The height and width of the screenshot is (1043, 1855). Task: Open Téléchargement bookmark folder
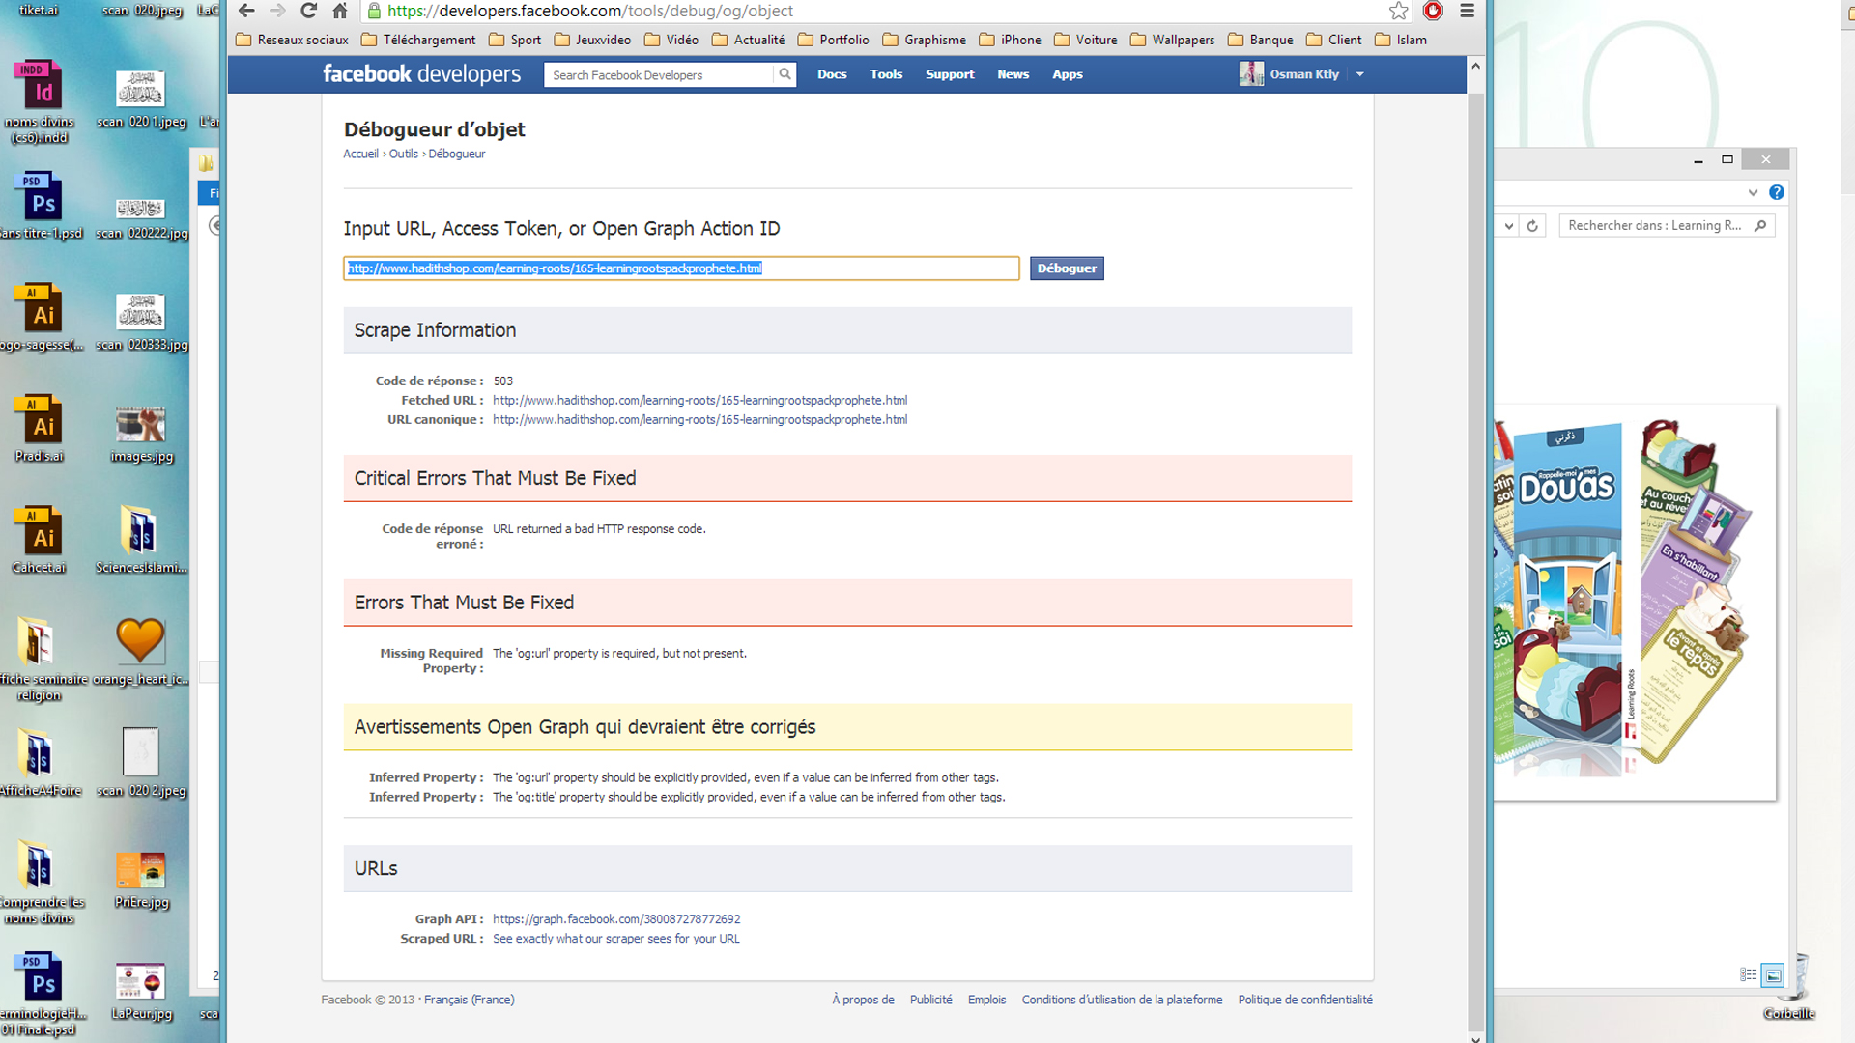pos(418,40)
